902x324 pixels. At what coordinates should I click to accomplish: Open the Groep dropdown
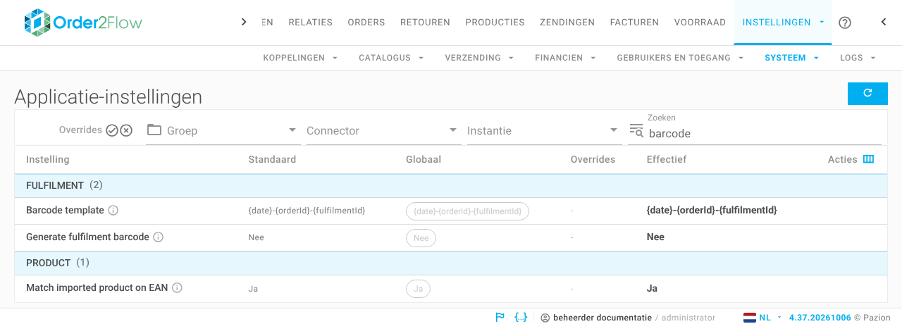coord(223,131)
